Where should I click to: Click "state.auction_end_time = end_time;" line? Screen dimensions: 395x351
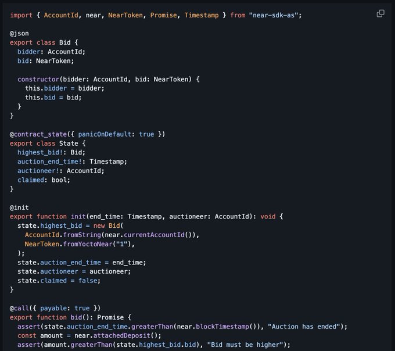(x=82, y=263)
